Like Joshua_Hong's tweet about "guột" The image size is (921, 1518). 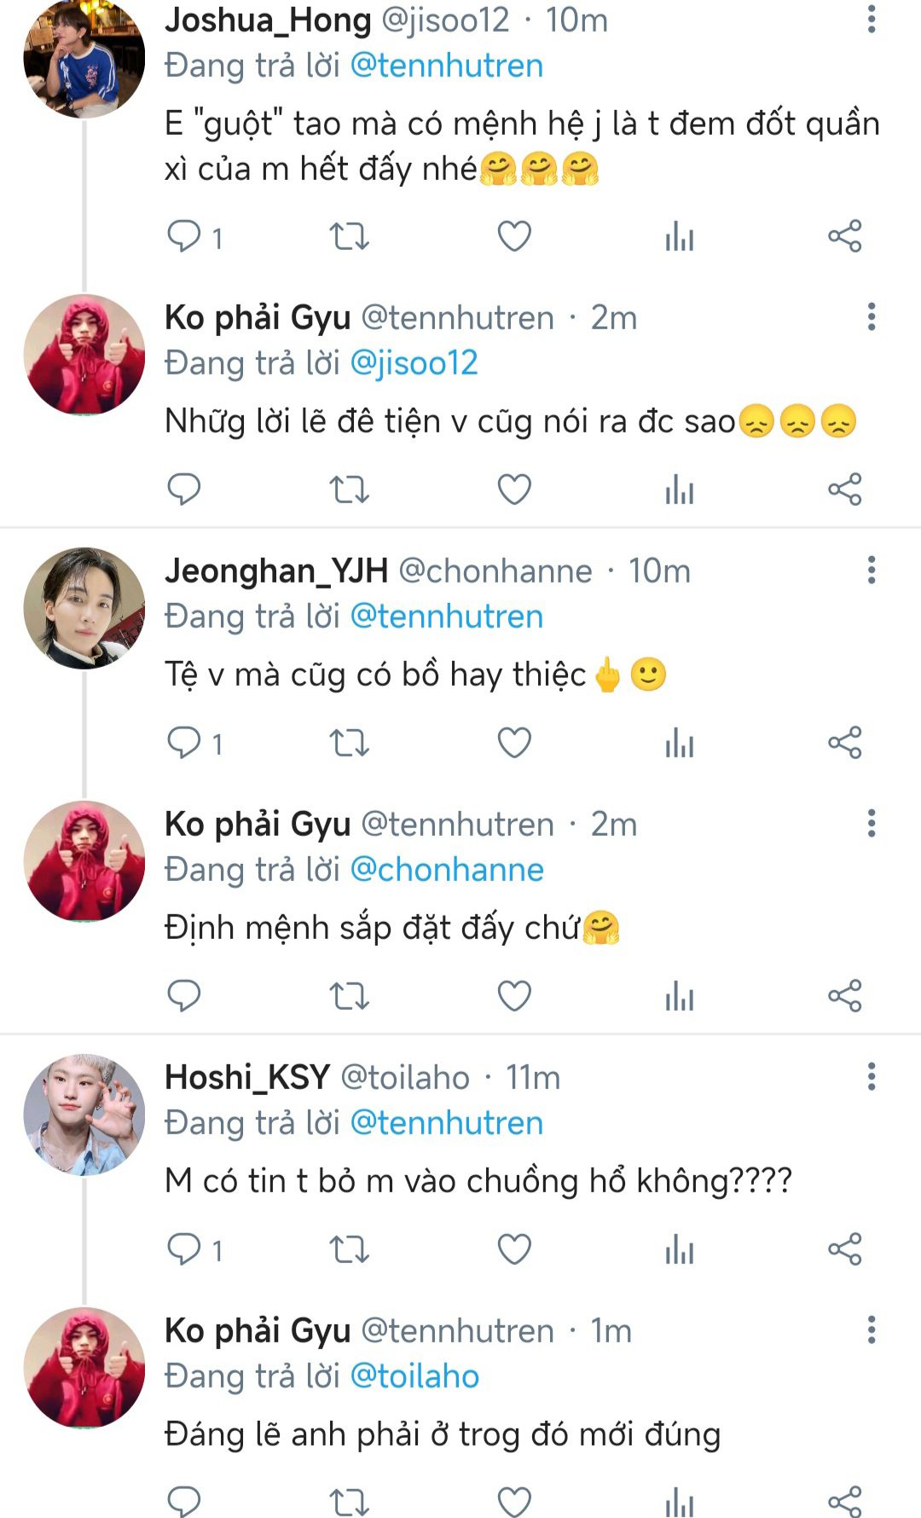514,236
